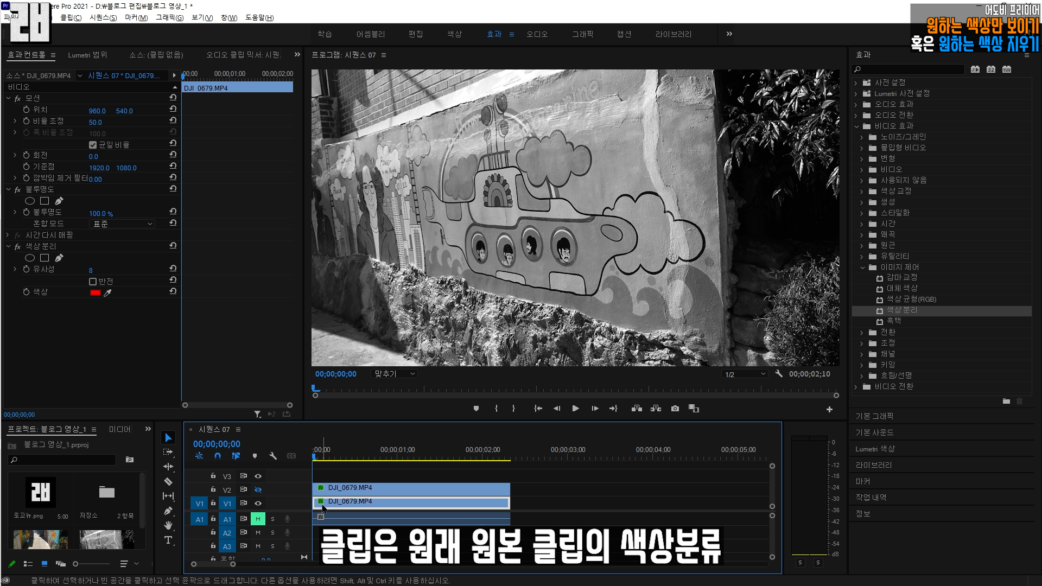The image size is (1042, 586).
Task: Select the Pen tool in the toolbox
Action: point(168,511)
